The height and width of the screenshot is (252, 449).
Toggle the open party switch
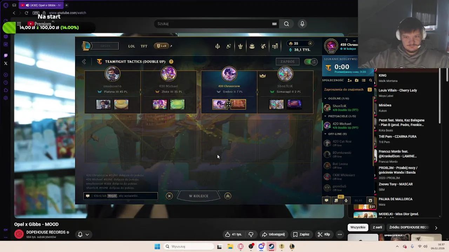(310, 62)
